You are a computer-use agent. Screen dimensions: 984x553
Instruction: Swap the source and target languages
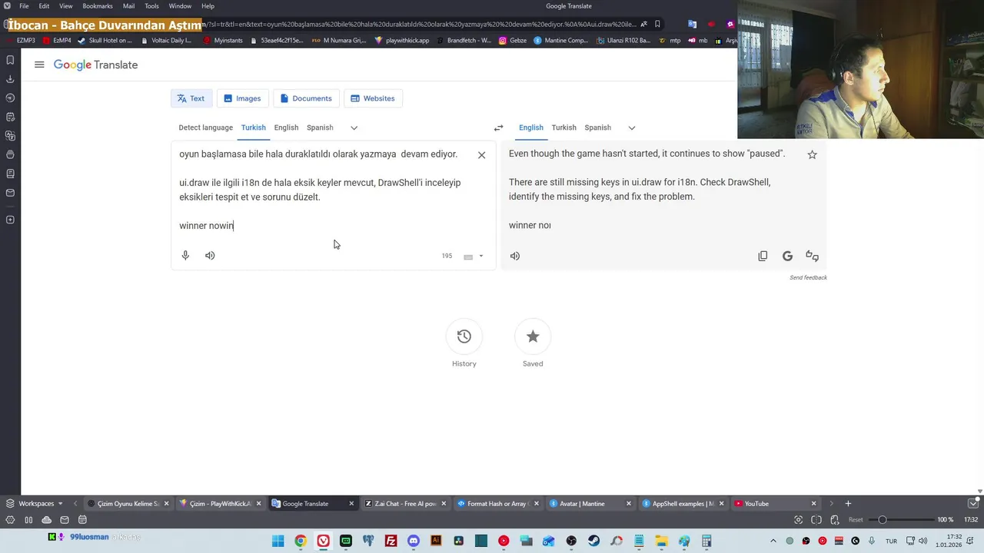coord(498,127)
